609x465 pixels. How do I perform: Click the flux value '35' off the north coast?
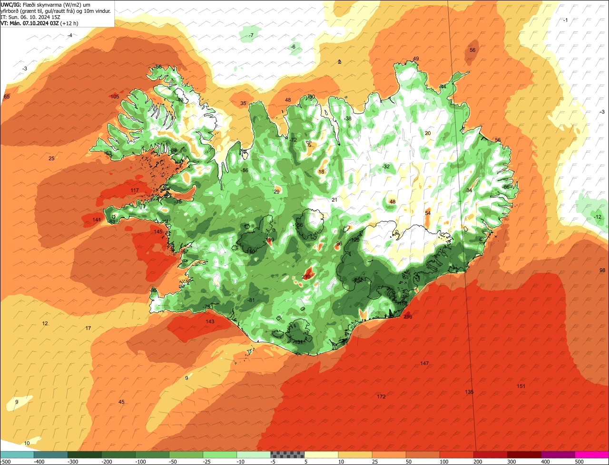click(x=243, y=103)
